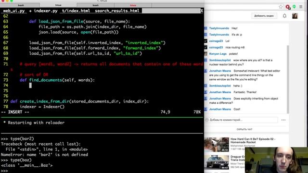Click "forward_index" string on line 68
308x173 pixels.
141,48
